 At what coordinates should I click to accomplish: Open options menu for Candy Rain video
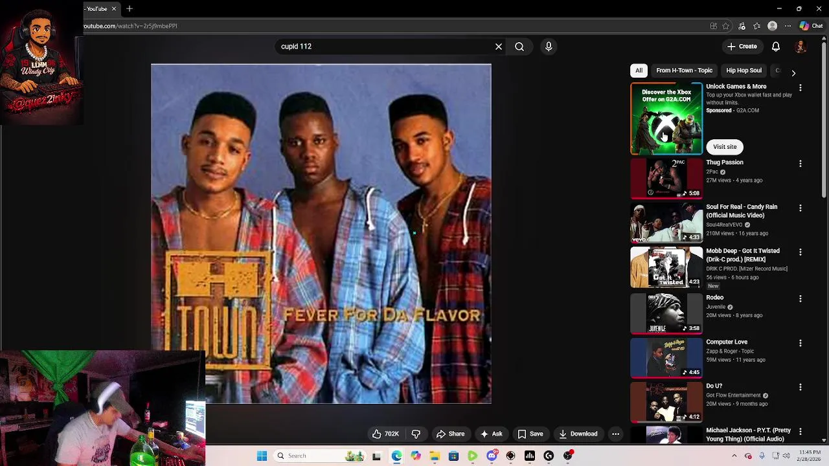pos(801,208)
